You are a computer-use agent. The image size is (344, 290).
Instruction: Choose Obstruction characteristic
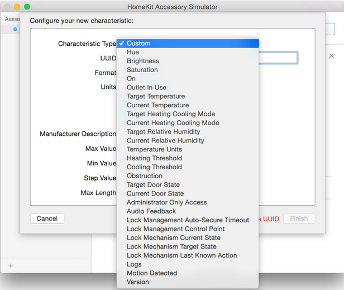coord(145,176)
